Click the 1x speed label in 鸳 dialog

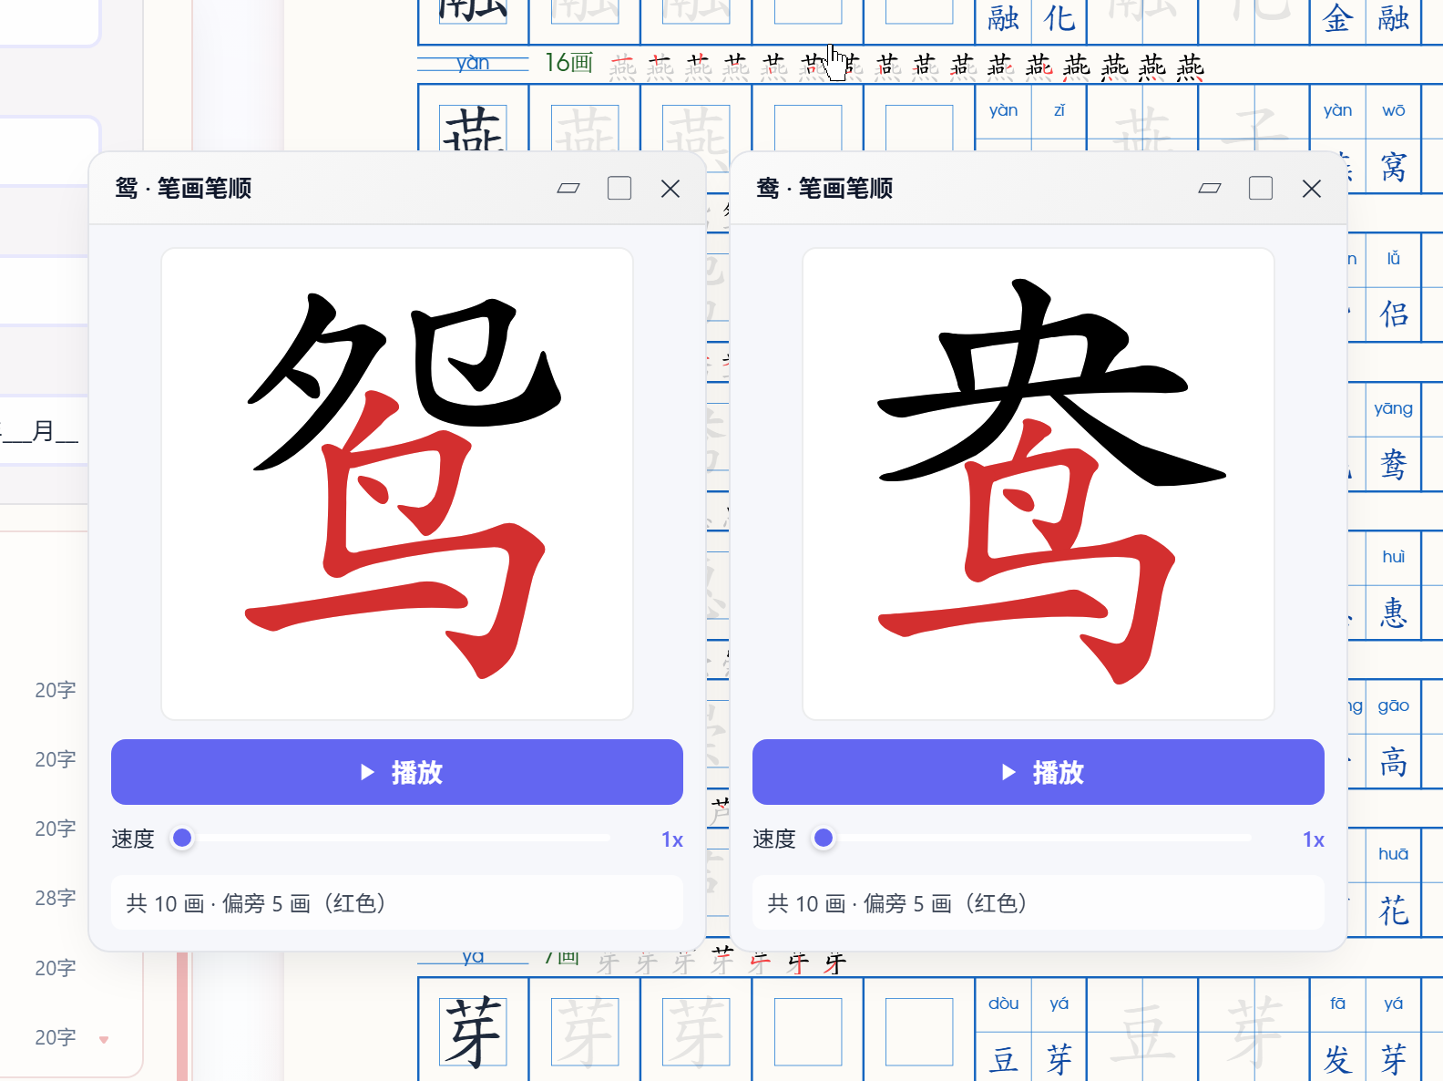pyautogui.click(x=672, y=839)
